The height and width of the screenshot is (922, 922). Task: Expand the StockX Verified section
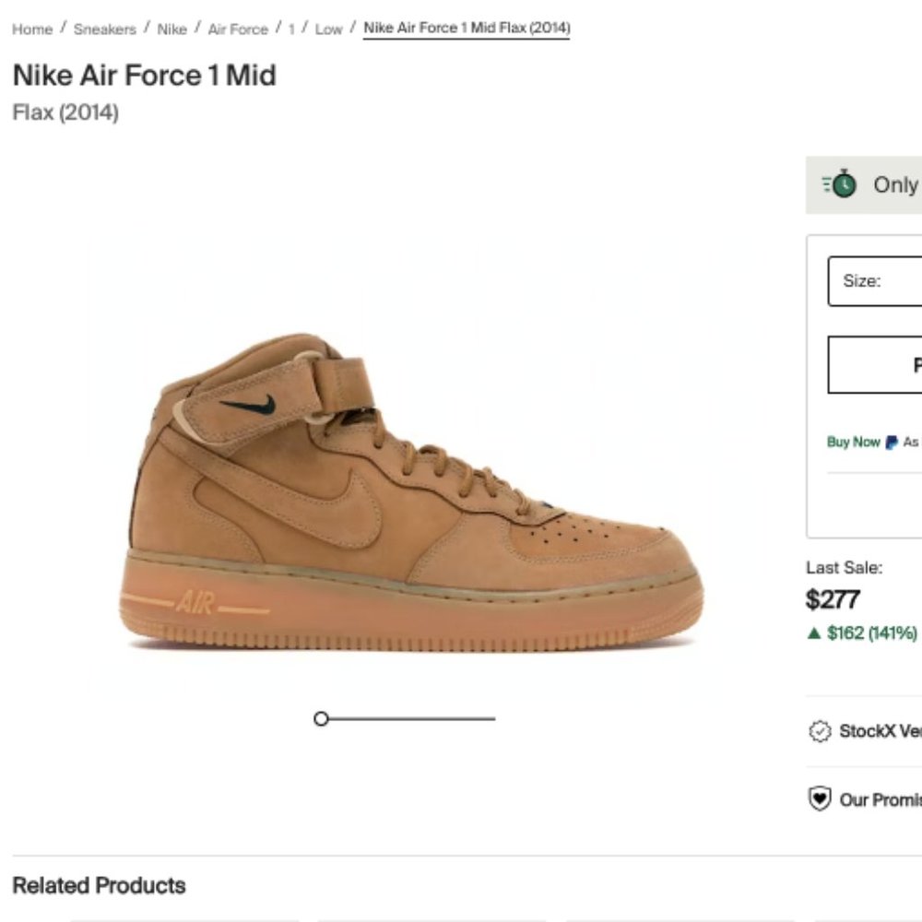click(867, 732)
